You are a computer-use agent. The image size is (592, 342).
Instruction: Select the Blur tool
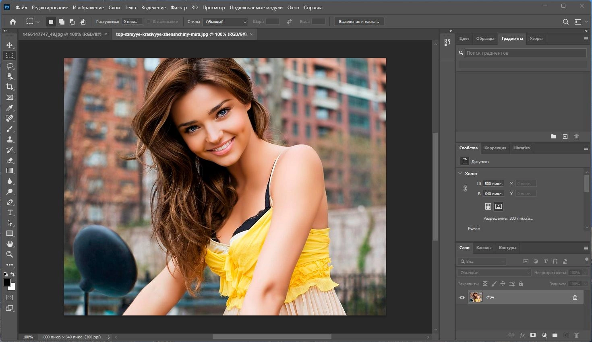coord(10,181)
